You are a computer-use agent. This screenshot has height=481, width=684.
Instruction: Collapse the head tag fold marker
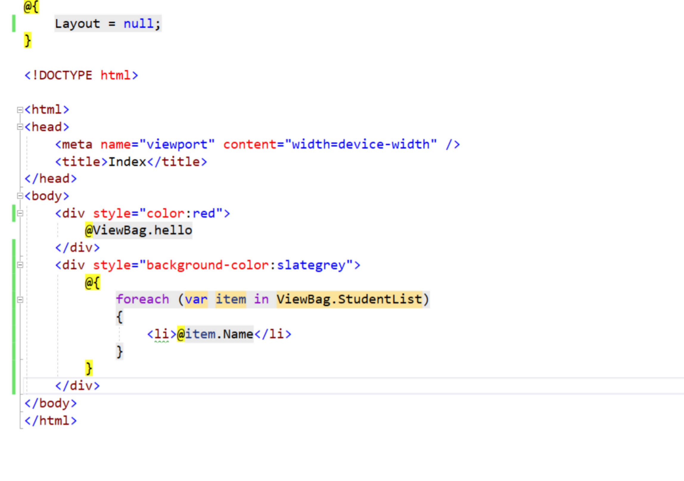[x=20, y=127]
